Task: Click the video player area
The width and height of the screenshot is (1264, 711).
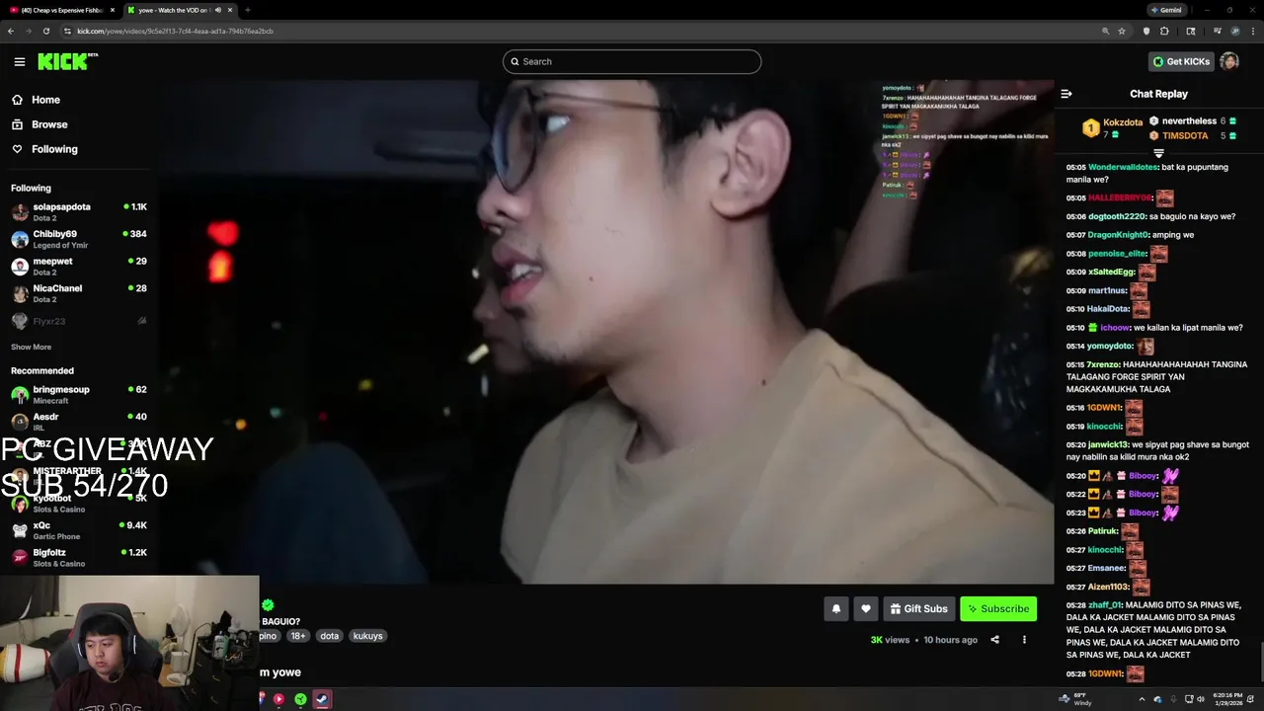Action: 607,333
